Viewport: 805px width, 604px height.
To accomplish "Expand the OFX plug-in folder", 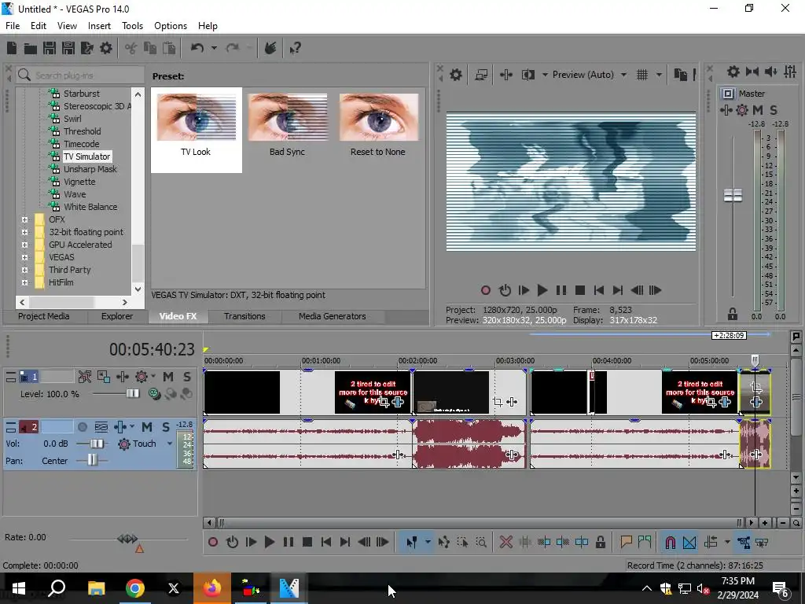I will [x=24, y=219].
